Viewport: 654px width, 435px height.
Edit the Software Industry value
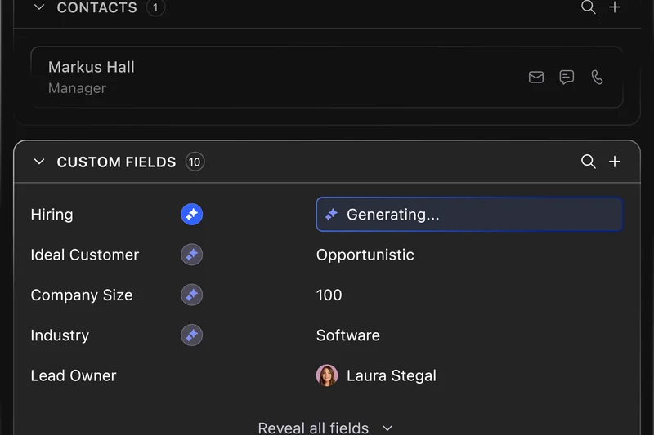click(x=347, y=335)
